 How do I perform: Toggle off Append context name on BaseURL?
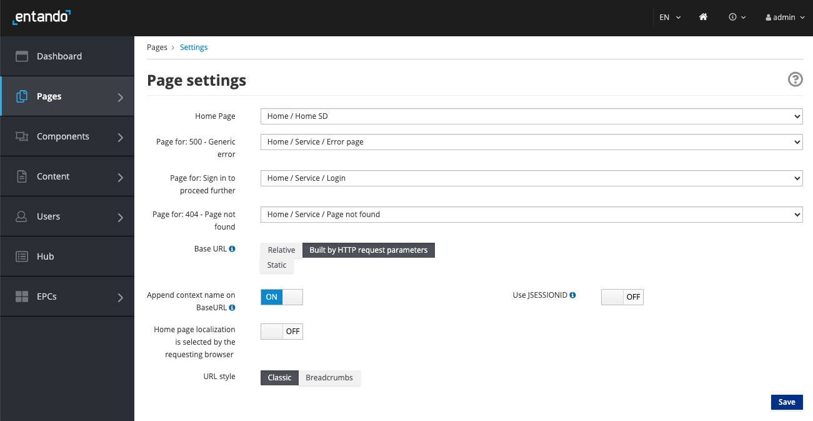point(281,297)
